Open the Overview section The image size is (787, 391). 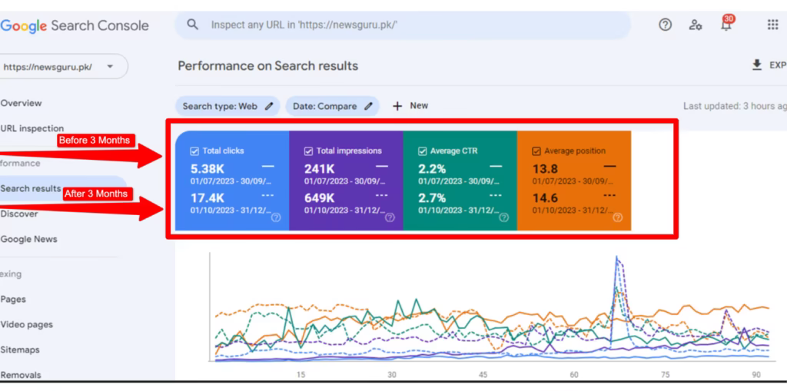coord(21,103)
